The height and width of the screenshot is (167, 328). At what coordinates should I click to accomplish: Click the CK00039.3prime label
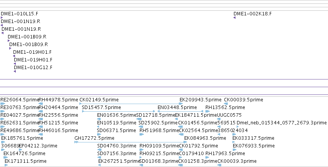coord(237,161)
